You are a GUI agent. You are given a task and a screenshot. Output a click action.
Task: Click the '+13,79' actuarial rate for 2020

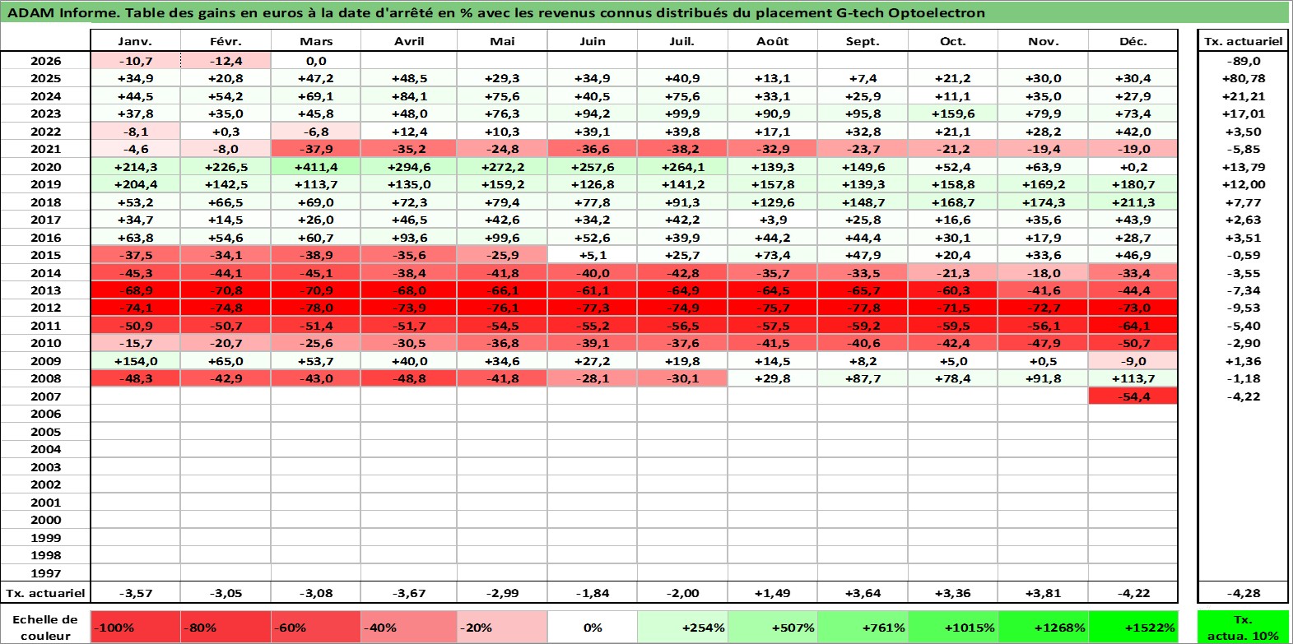click(1243, 167)
